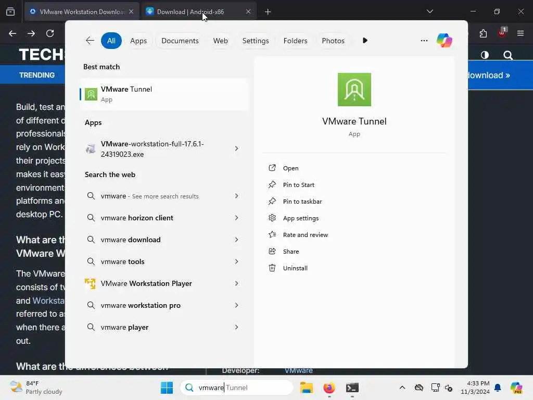Pin VMware Tunnel to Start

pos(299,185)
